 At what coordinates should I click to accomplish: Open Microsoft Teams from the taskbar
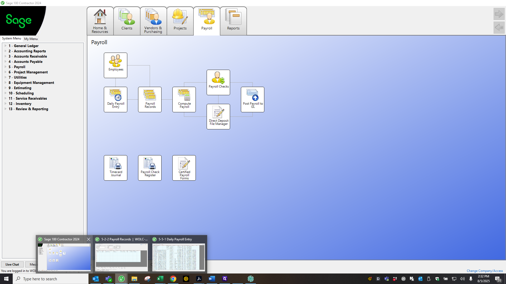(109, 279)
